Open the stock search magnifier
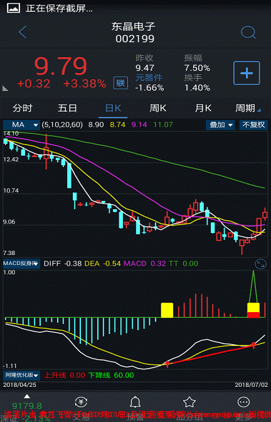Image resolution: width=271 pixels, height=422 pixels. pos(248,32)
